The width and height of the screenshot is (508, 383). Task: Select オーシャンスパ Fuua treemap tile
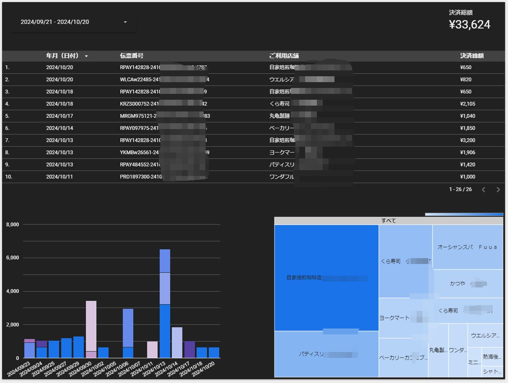click(x=468, y=247)
